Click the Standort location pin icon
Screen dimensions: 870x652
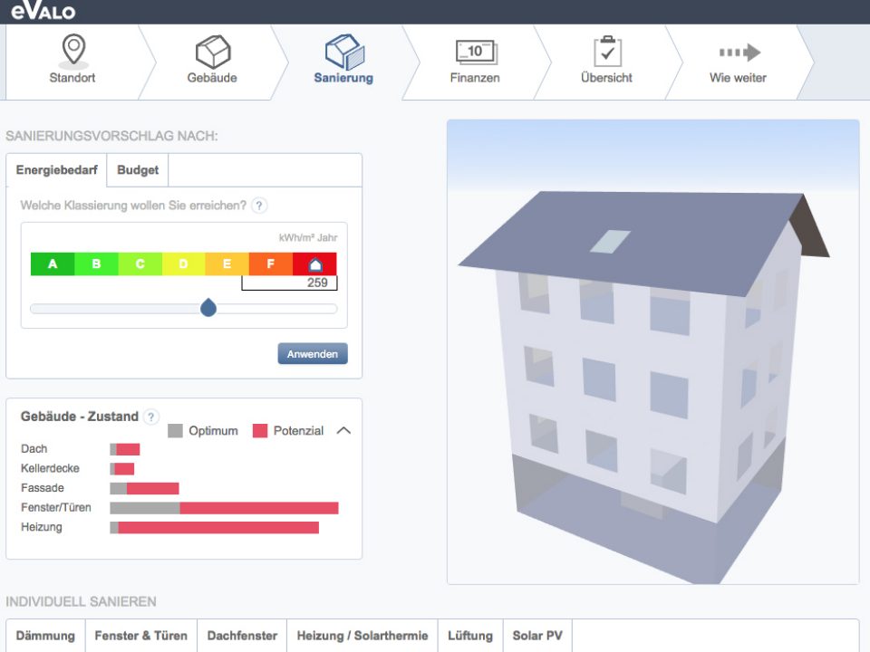[x=72, y=49]
